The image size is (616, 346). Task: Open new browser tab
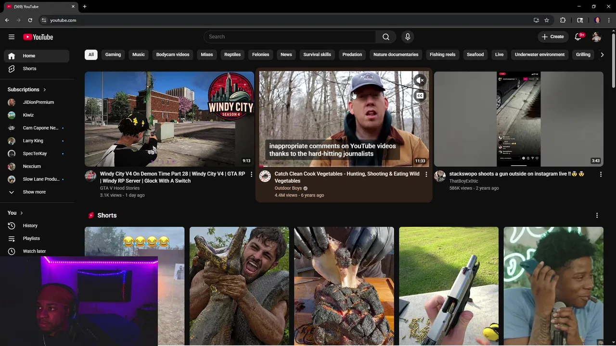pyautogui.click(x=85, y=6)
